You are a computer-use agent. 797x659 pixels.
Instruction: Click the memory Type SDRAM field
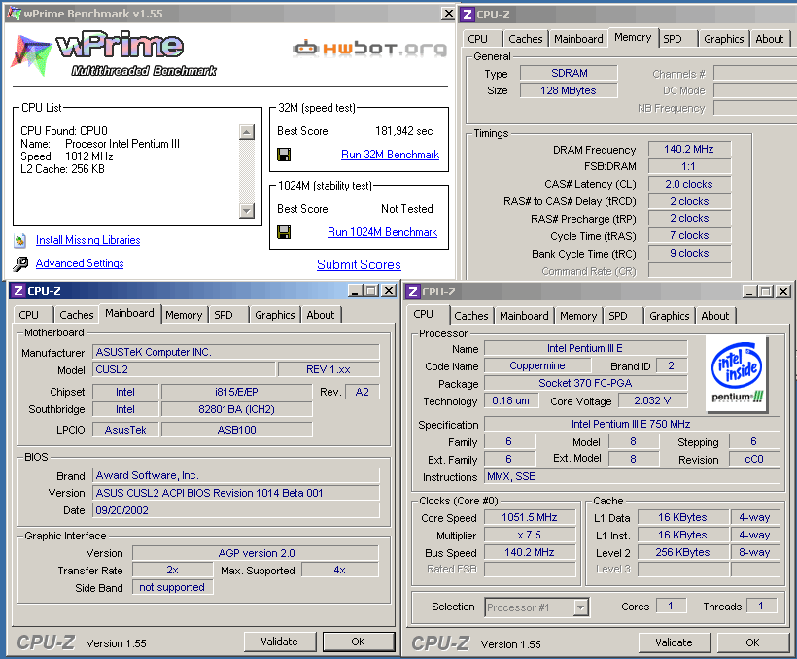[569, 73]
